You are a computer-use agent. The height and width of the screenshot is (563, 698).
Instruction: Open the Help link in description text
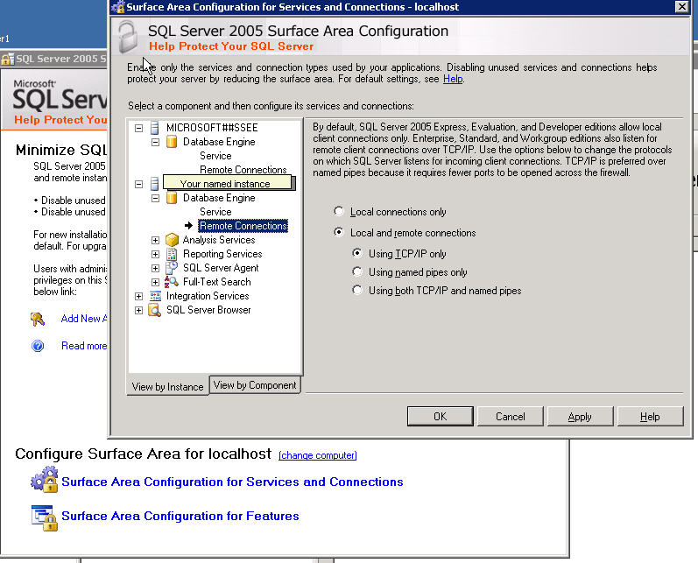click(x=453, y=79)
